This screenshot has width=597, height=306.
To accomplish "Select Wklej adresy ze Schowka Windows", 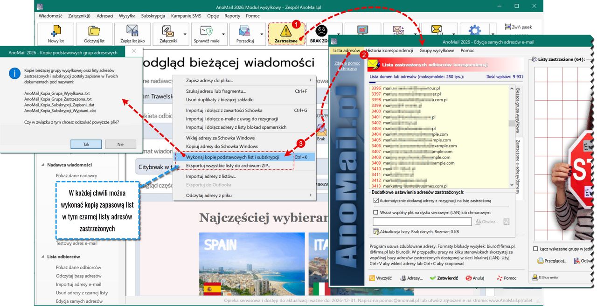I will tap(244, 138).
